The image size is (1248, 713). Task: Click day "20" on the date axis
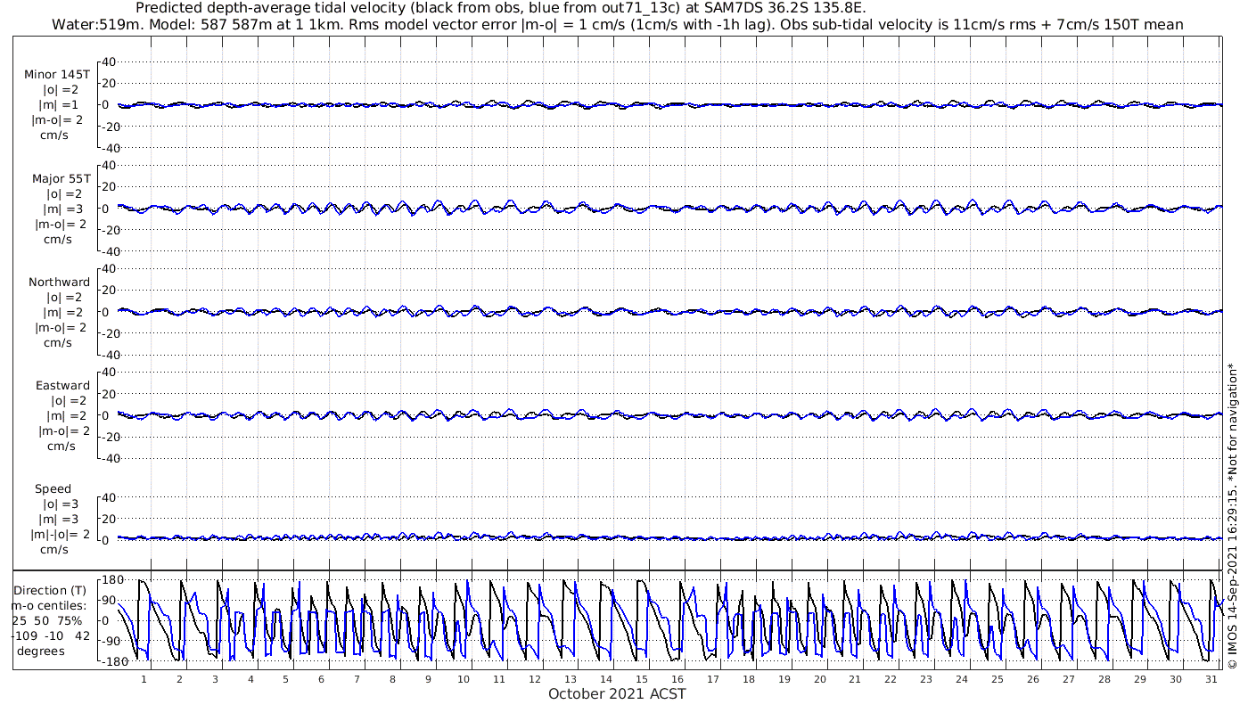(x=819, y=679)
